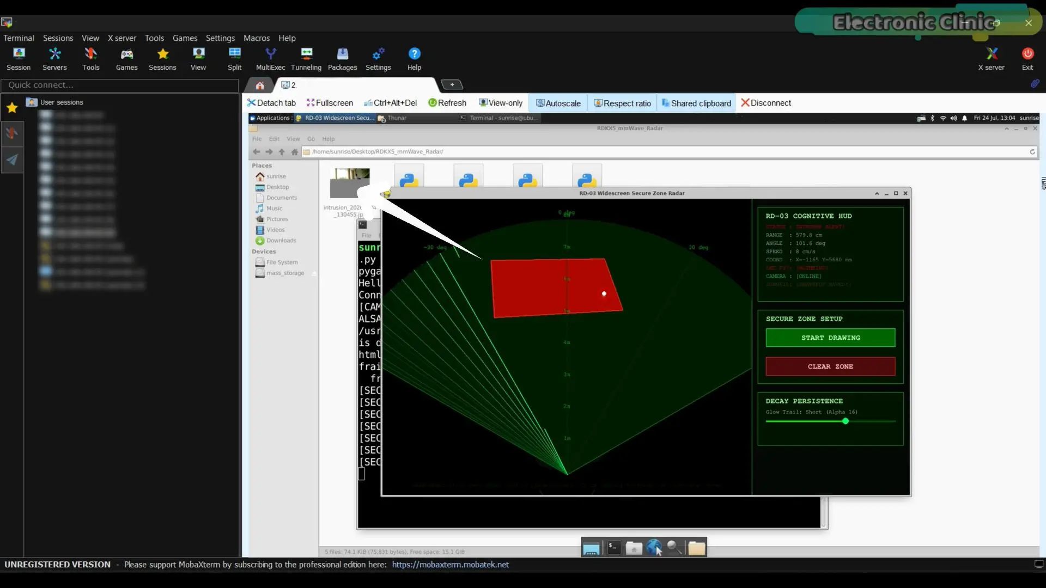1046x588 pixels.
Task: Open the sidebar tools knife icon
Action: click(12, 133)
